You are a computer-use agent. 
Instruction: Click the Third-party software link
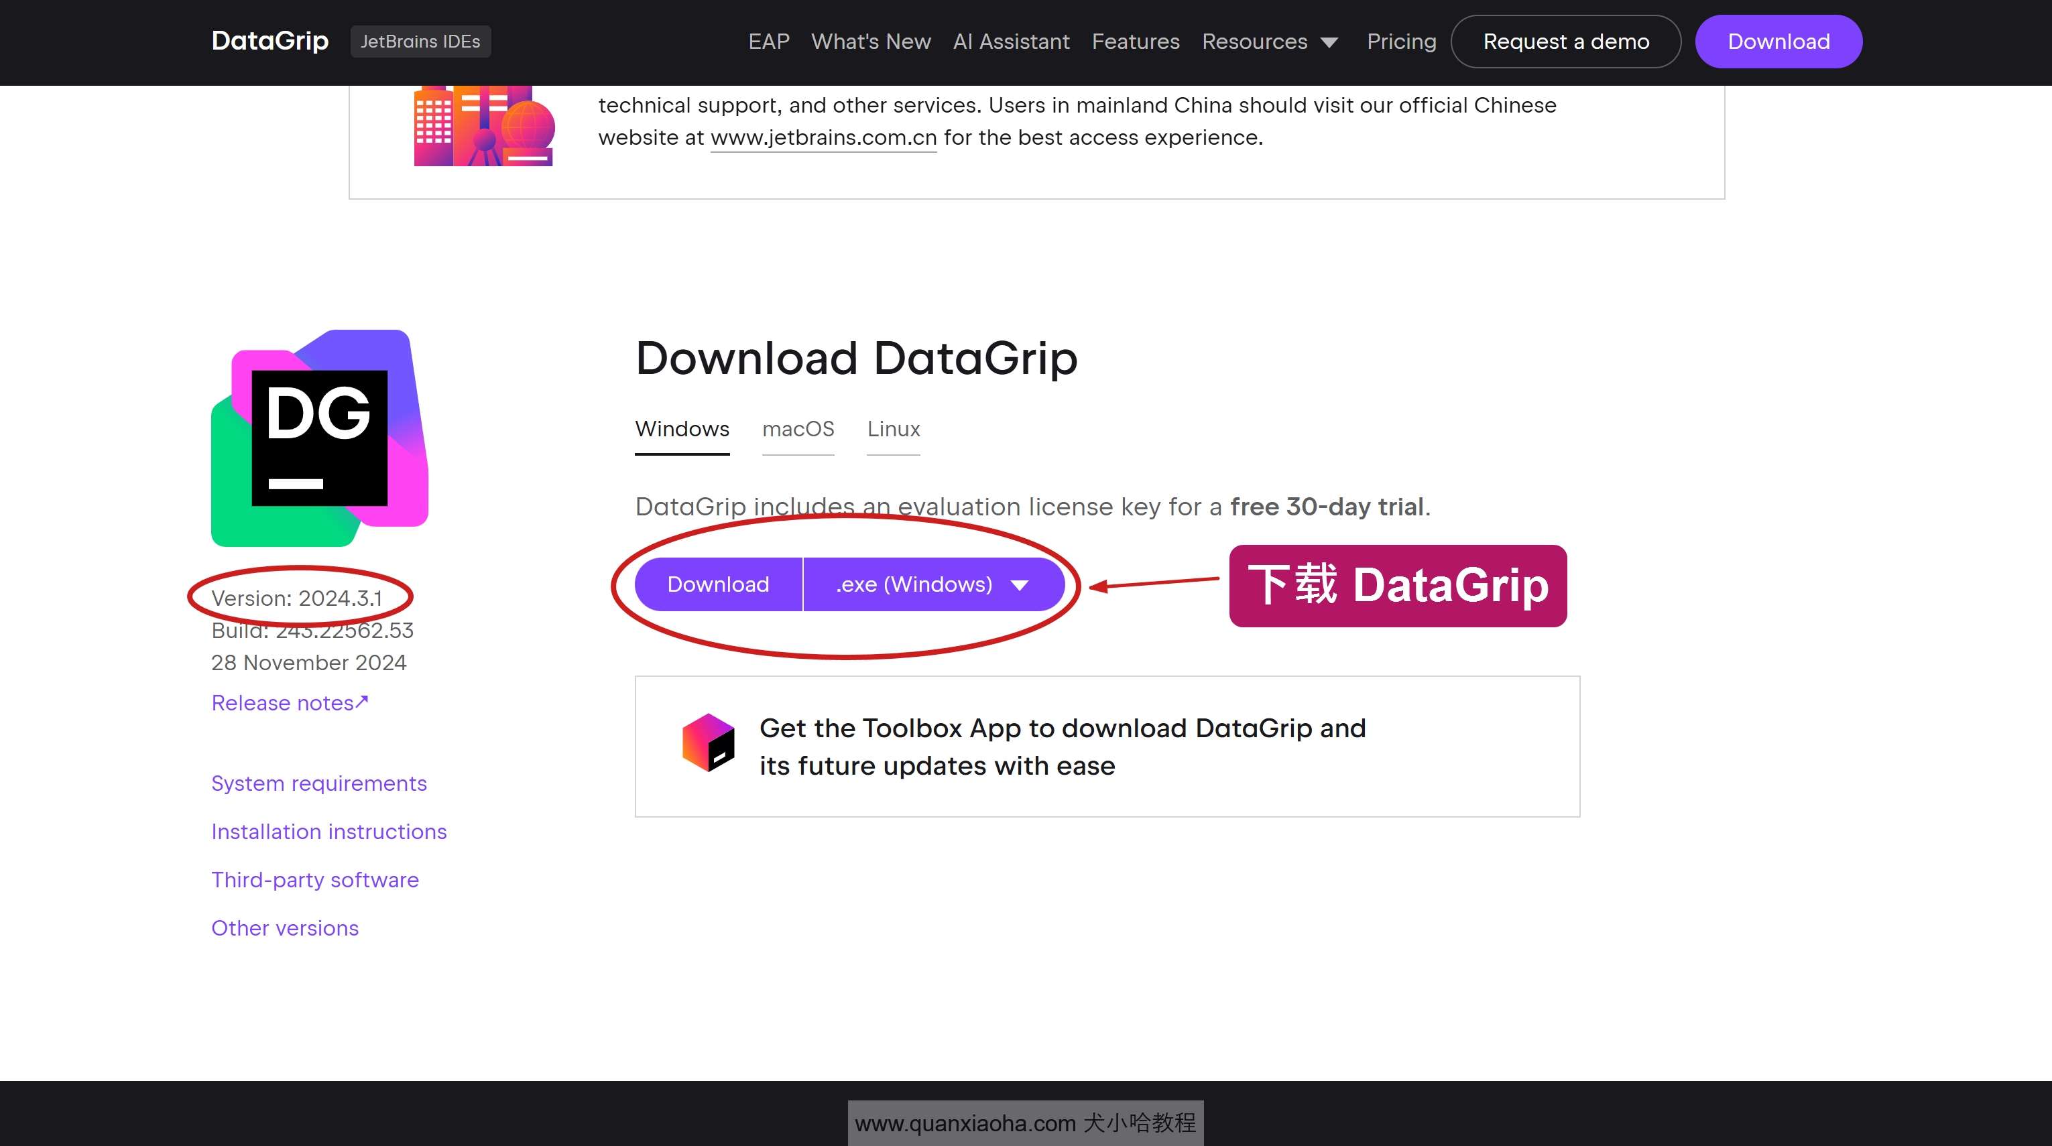click(314, 879)
